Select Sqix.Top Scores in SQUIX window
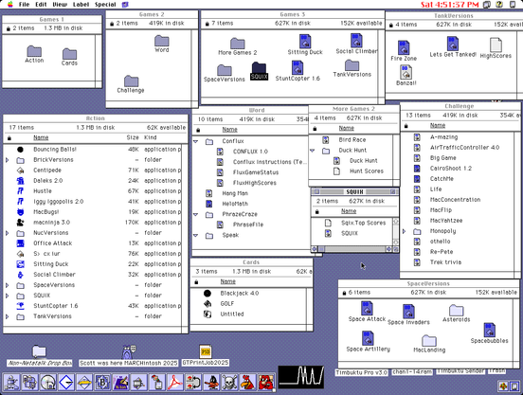 point(352,223)
